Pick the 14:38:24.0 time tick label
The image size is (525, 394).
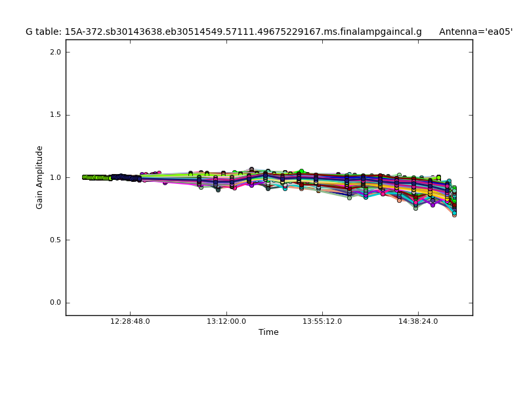pyautogui.click(x=419, y=322)
